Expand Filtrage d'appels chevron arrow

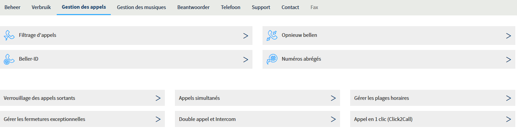(245, 36)
